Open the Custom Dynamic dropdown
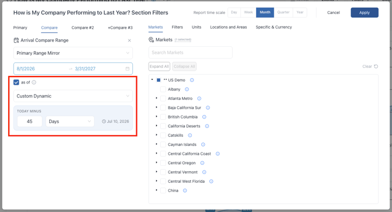The width and height of the screenshot is (392, 212). (73, 96)
